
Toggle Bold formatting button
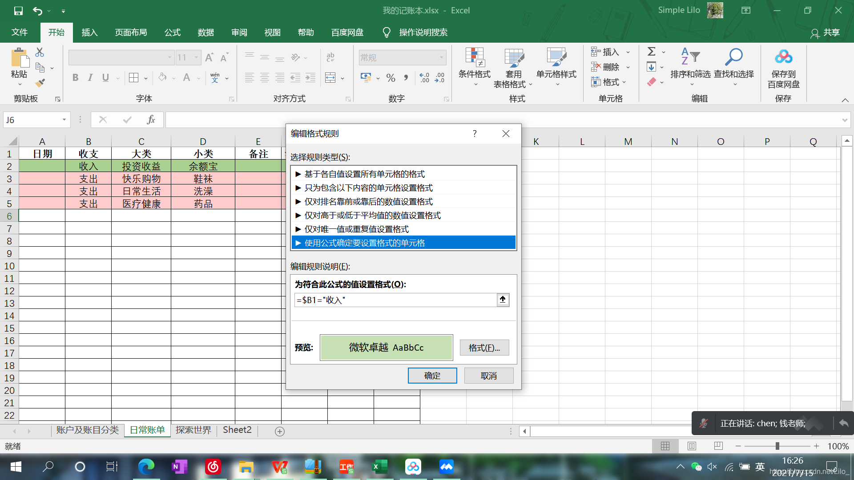(x=75, y=78)
